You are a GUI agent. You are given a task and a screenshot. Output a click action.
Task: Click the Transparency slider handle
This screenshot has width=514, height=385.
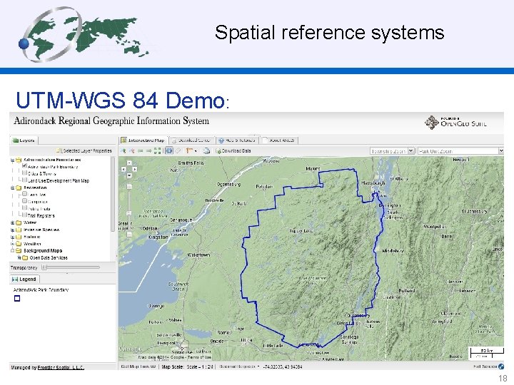[44, 267]
